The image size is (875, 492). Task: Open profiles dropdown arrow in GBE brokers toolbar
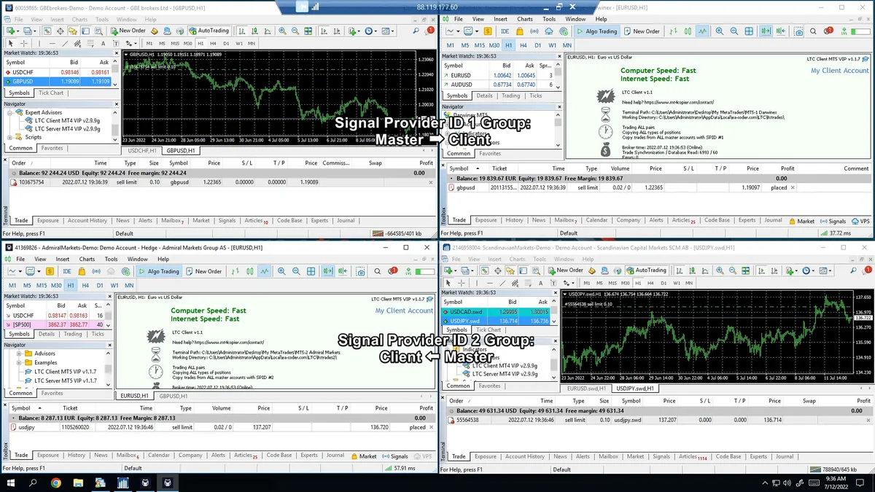pyautogui.click(x=34, y=31)
